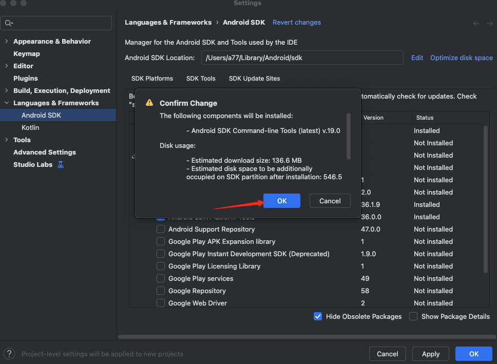This screenshot has width=497, height=364.
Task: Click the dialog's vertical scrollbar
Action: (x=349, y=137)
